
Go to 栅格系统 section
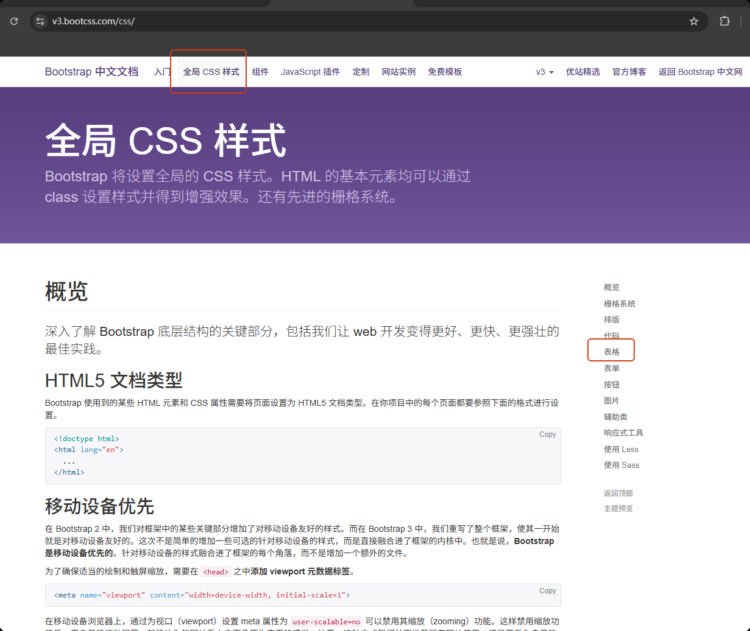618,303
